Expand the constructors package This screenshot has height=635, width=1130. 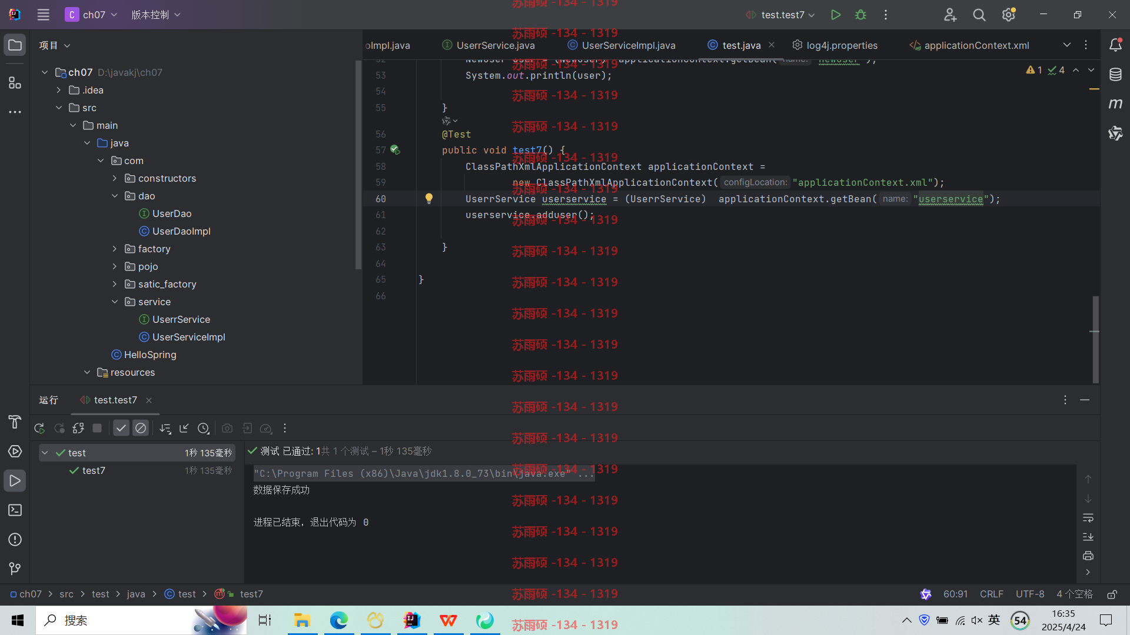pos(115,178)
